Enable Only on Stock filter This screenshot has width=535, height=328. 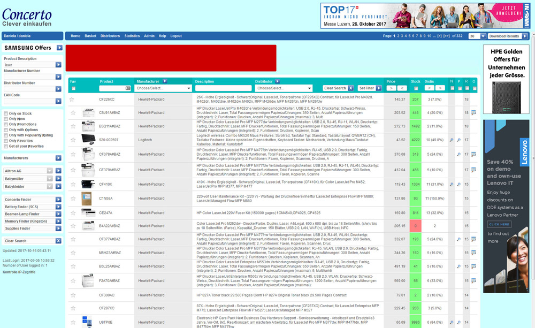click(x=6, y=113)
